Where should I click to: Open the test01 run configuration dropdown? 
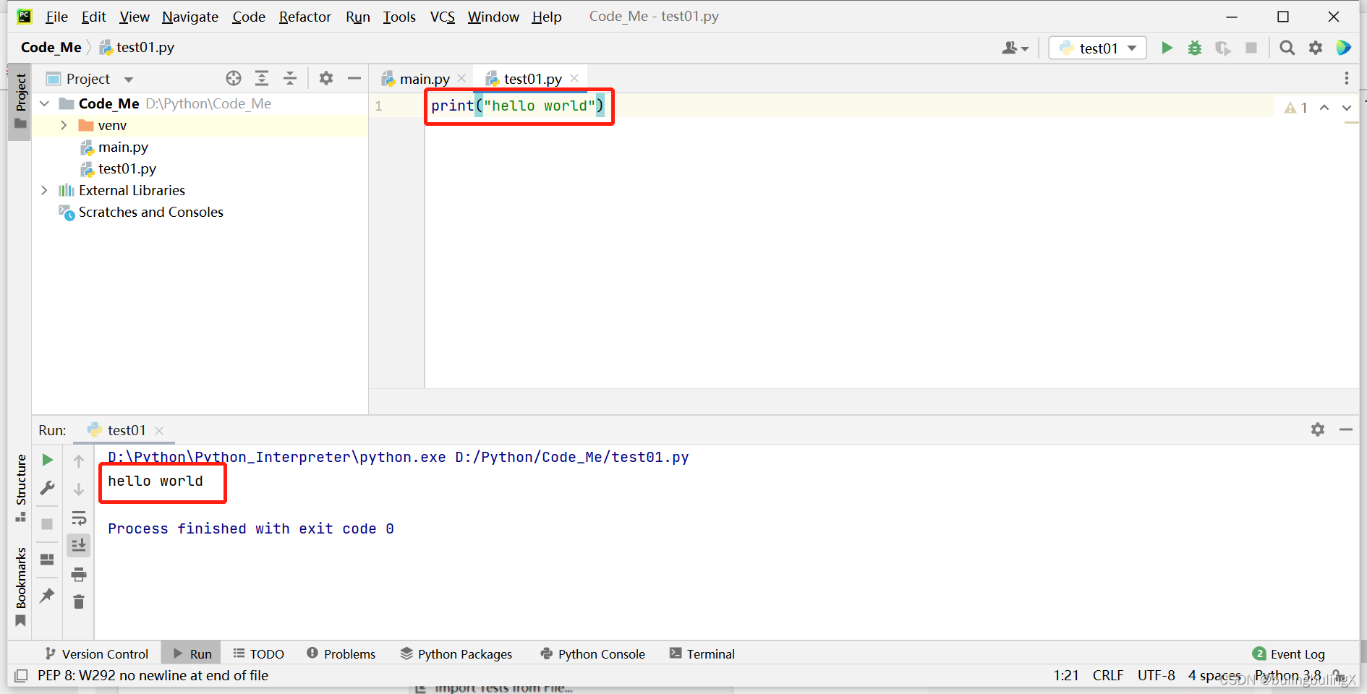click(1098, 48)
